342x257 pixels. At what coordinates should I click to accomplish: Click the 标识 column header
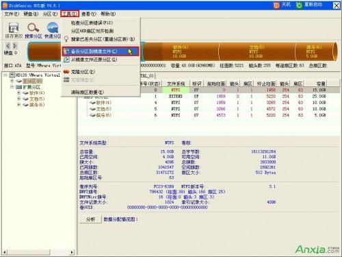(x=196, y=84)
